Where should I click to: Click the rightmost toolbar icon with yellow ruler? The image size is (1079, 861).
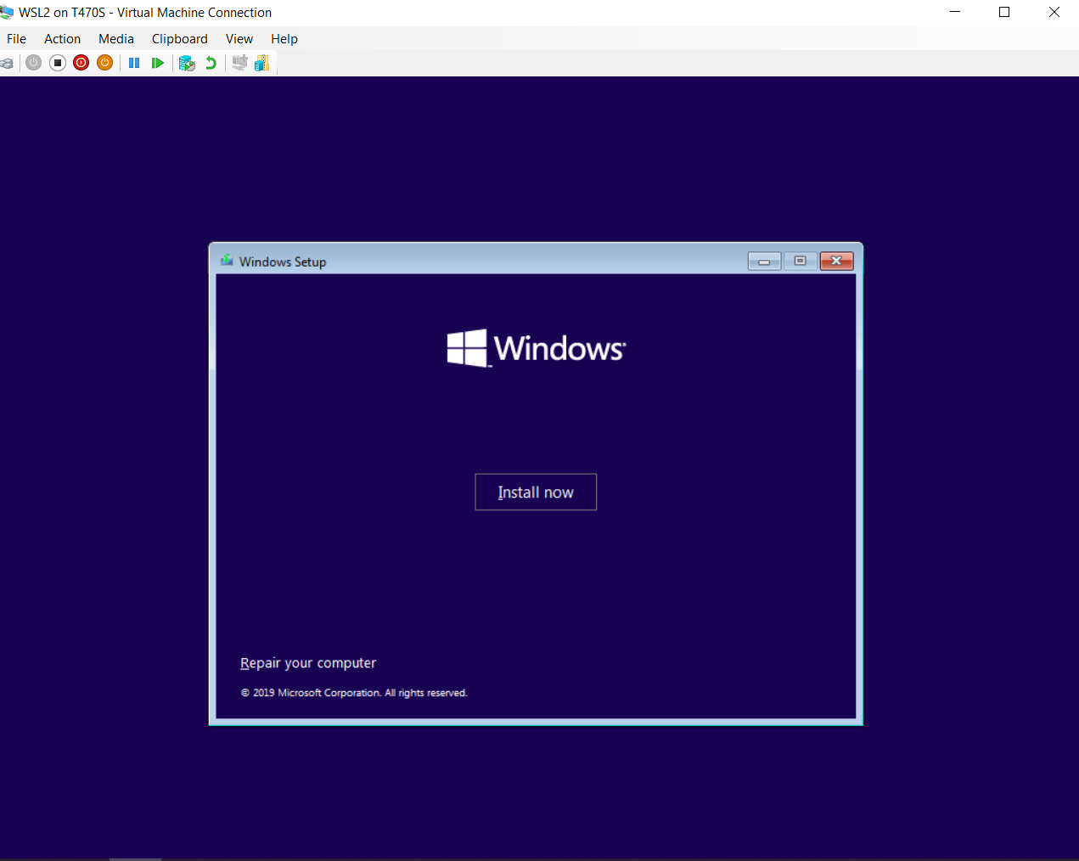262,63
